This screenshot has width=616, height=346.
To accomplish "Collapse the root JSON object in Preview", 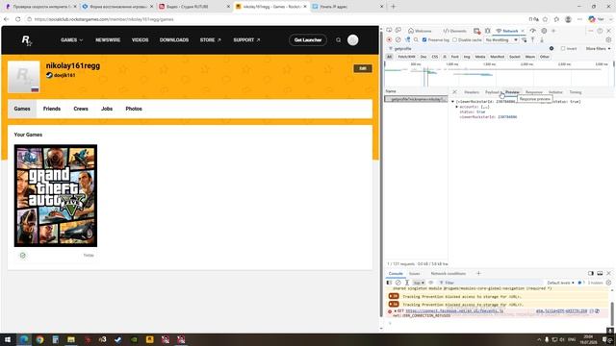I will [452, 102].
